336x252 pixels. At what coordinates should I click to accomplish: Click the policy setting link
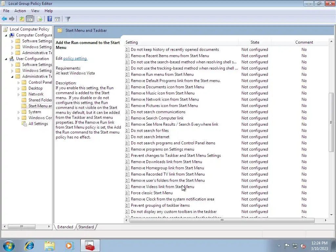75,58
